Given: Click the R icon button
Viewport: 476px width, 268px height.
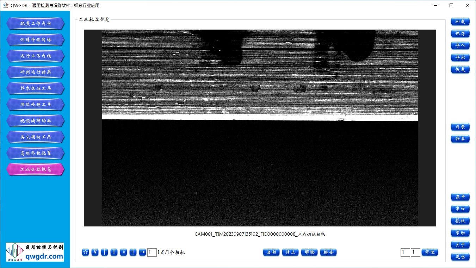Looking at the screenshot, I should [x=95, y=252].
